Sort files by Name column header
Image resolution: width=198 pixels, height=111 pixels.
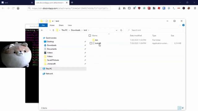tap(95, 36)
